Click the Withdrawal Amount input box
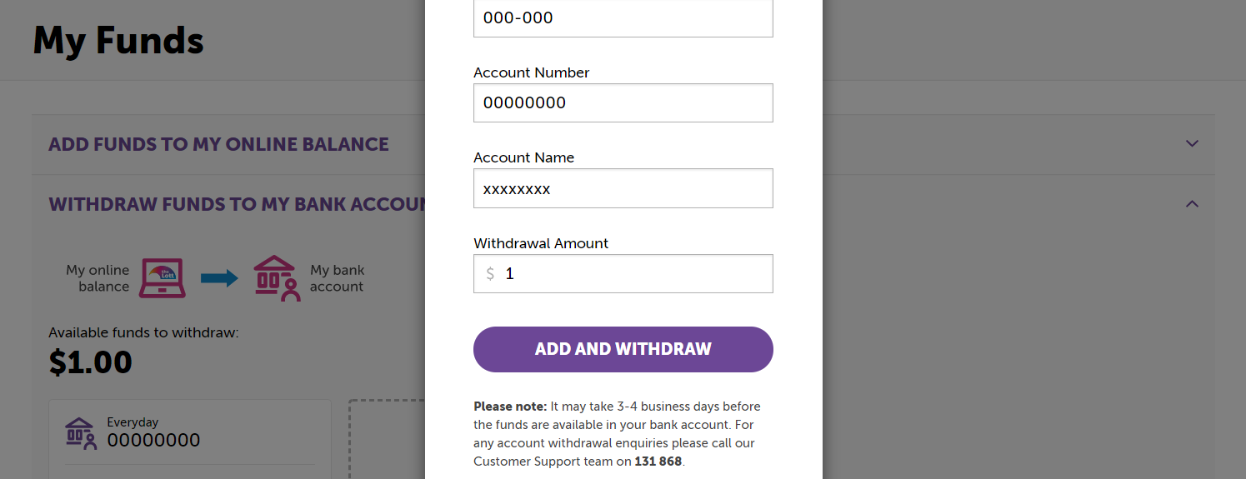 click(x=623, y=273)
